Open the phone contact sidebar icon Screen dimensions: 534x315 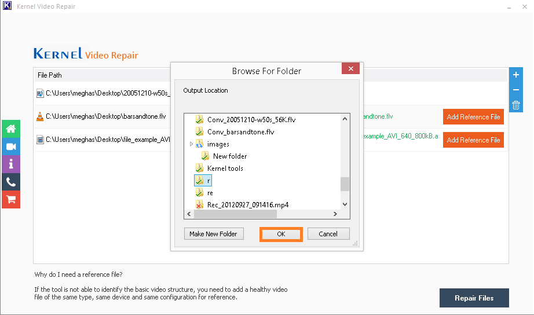pyautogui.click(x=11, y=182)
